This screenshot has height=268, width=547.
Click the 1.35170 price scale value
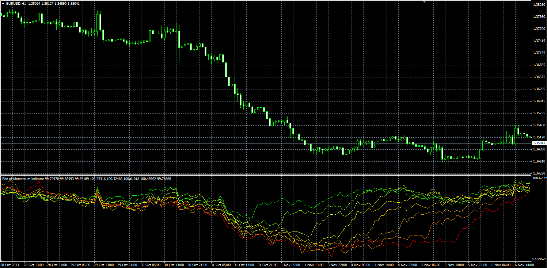(539, 137)
